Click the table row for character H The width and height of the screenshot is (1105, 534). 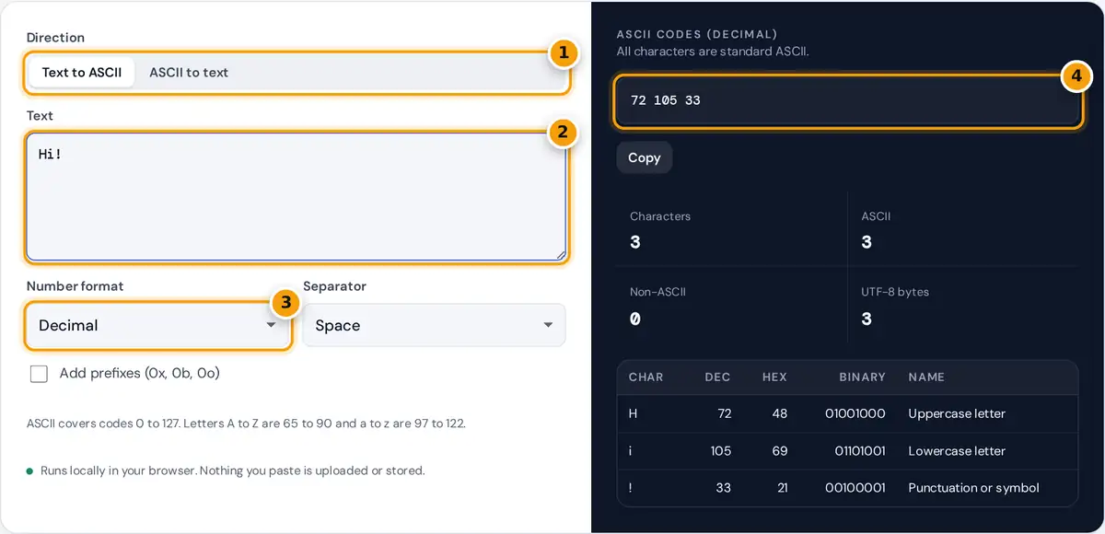[x=847, y=413]
